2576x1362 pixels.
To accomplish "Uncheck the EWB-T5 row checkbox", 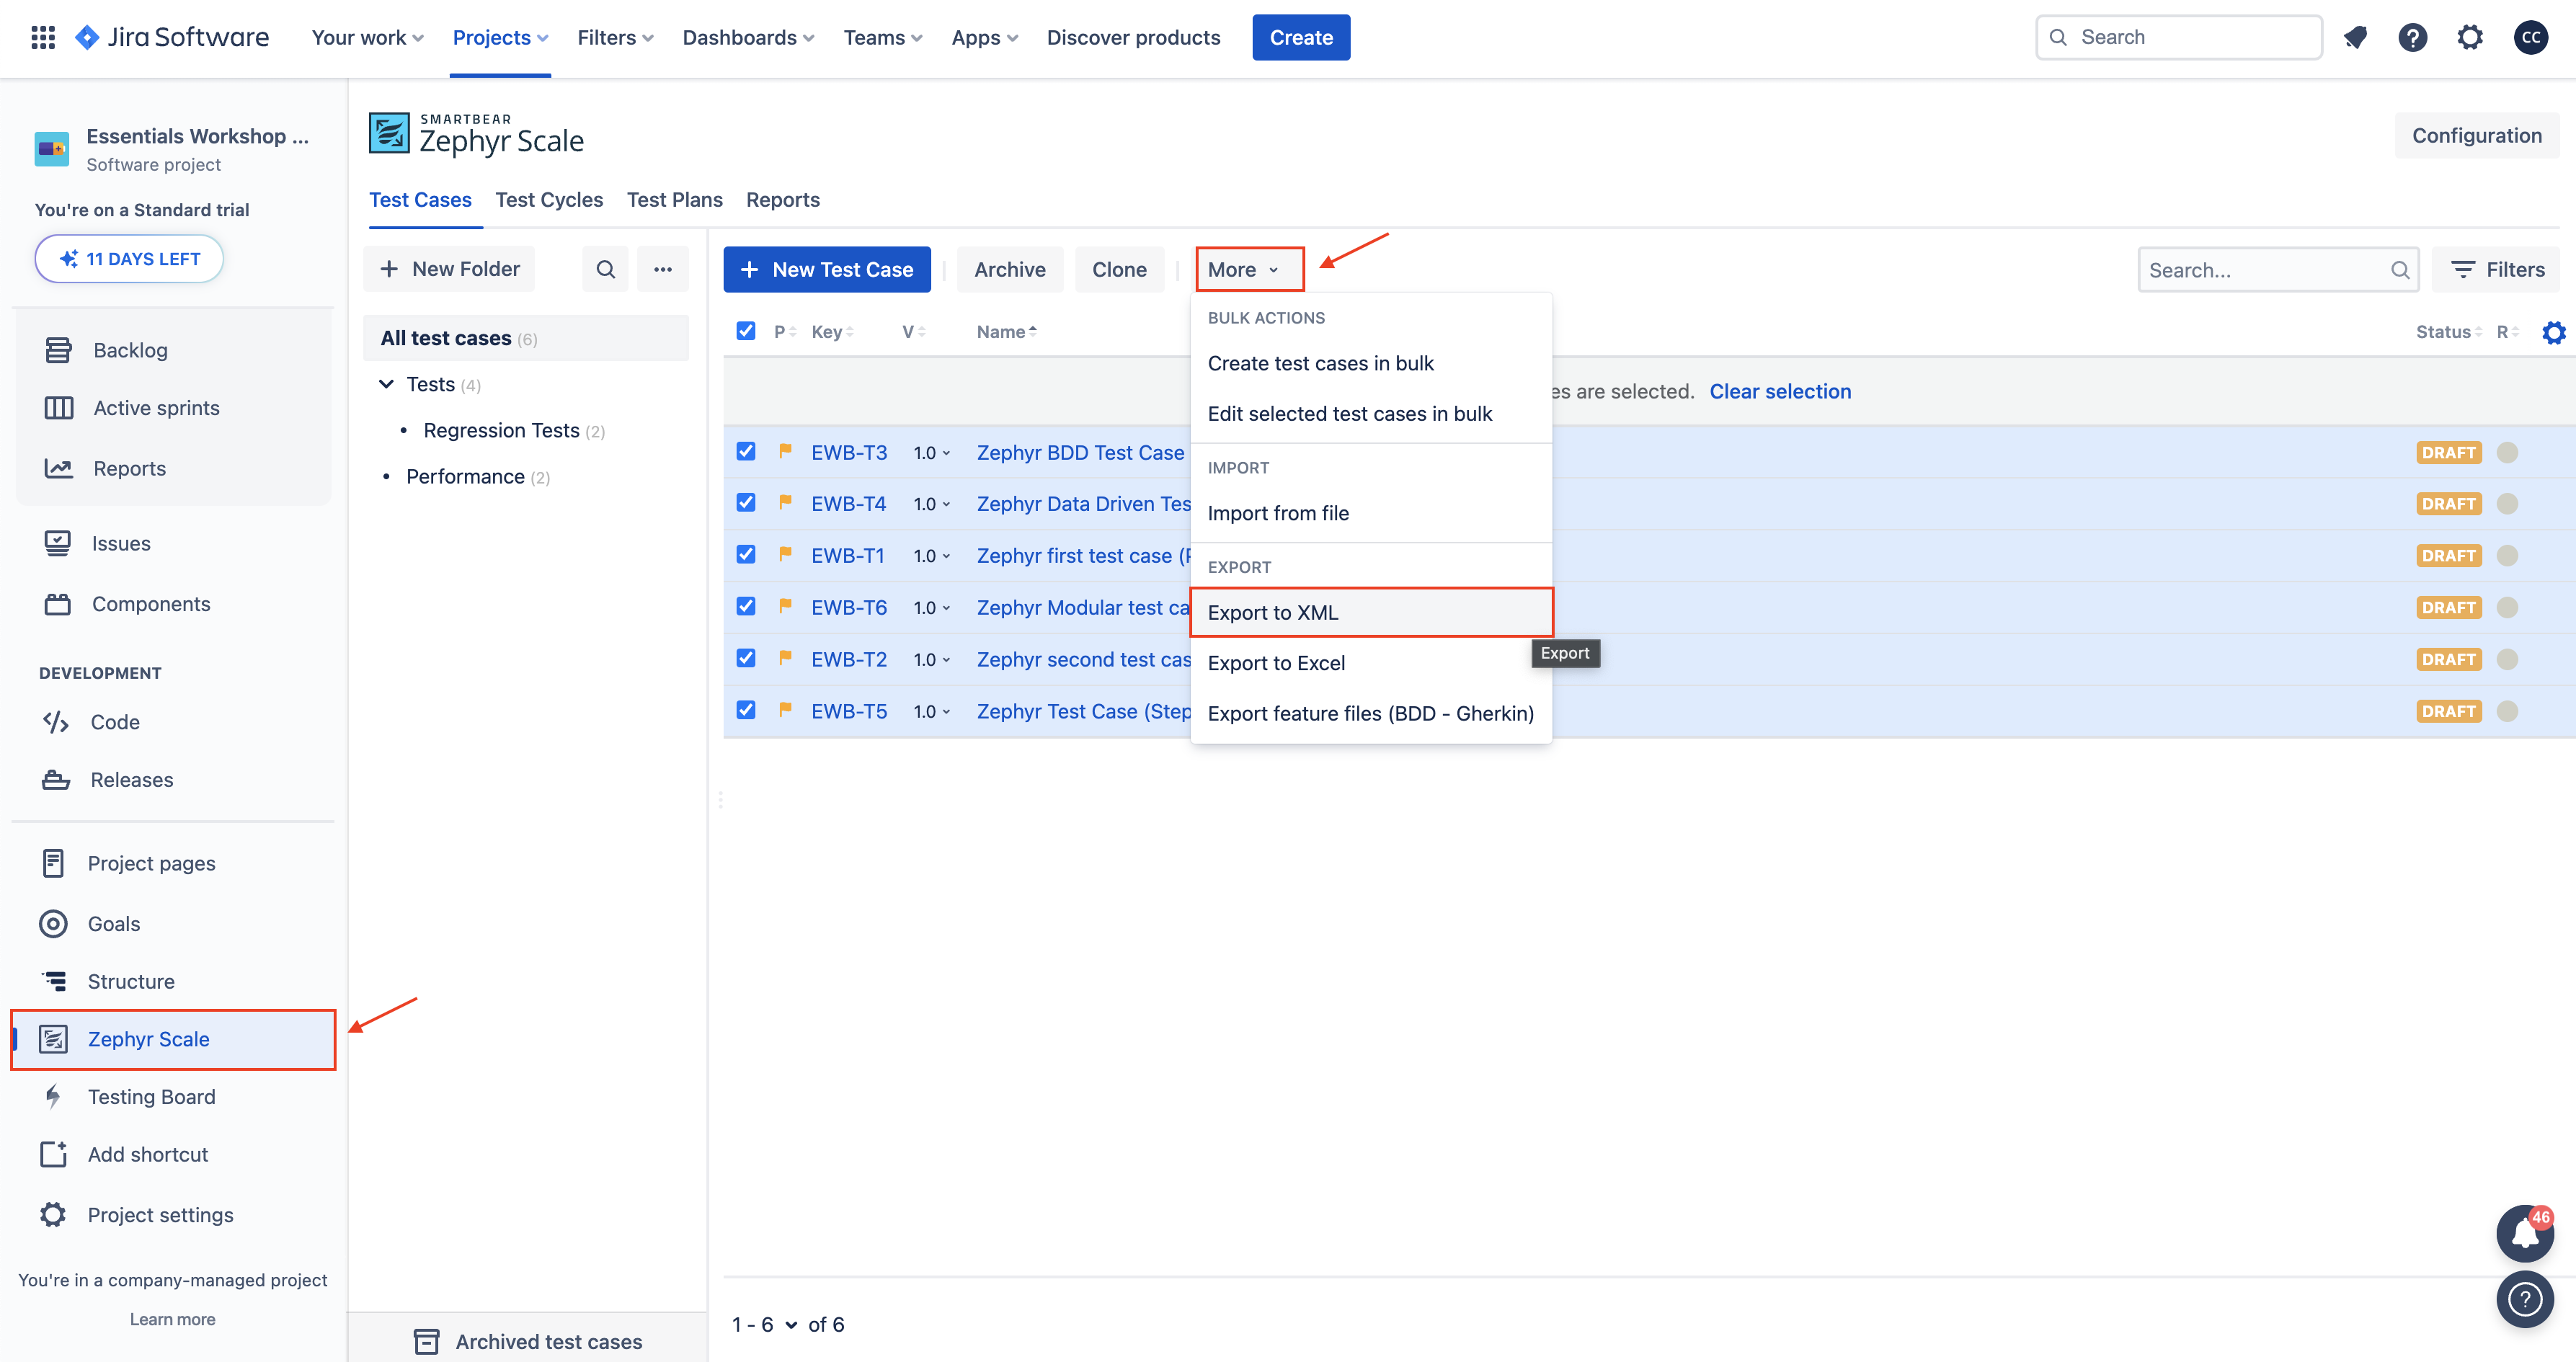I will (746, 710).
